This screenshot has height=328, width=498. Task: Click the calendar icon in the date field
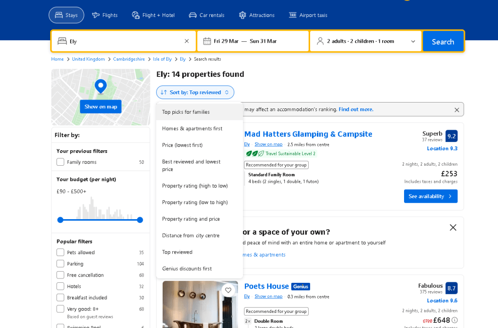pyautogui.click(x=207, y=41)
